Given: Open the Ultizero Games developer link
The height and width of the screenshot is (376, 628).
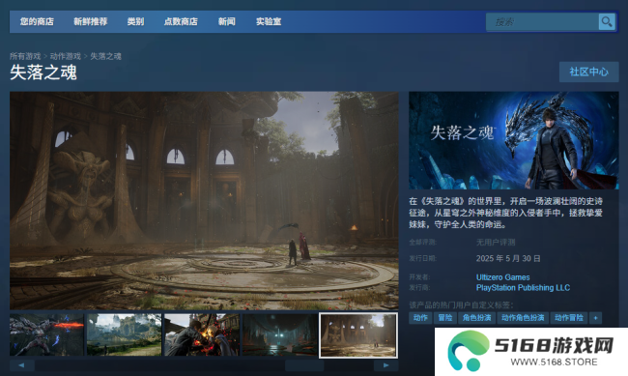Looking at the screenshot, I should click(x=502, y=277).
